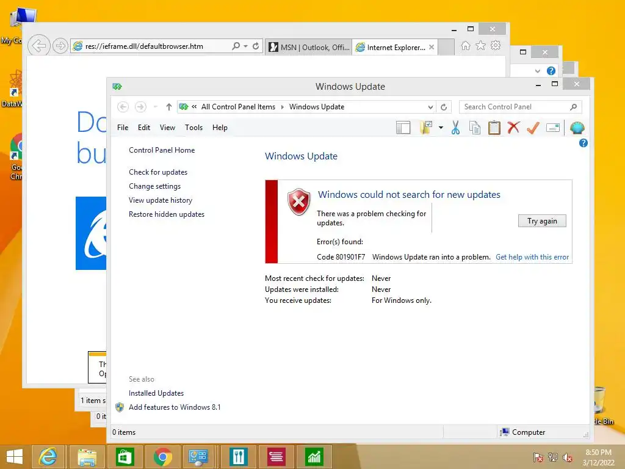Toggle the navigation pane layout icon
625x469 pixels.
point(403,128)
